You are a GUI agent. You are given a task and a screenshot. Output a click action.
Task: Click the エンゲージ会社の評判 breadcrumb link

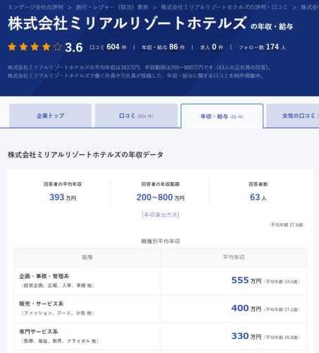click(35, 7)
